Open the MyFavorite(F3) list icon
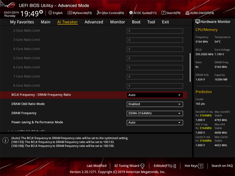The image size is (235, 176). [x=70, y=13]
